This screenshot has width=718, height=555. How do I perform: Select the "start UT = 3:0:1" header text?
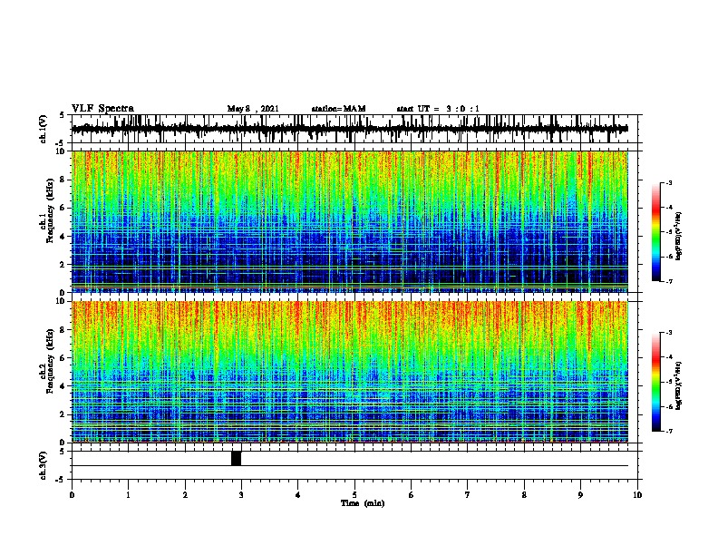tap(438, 109)
